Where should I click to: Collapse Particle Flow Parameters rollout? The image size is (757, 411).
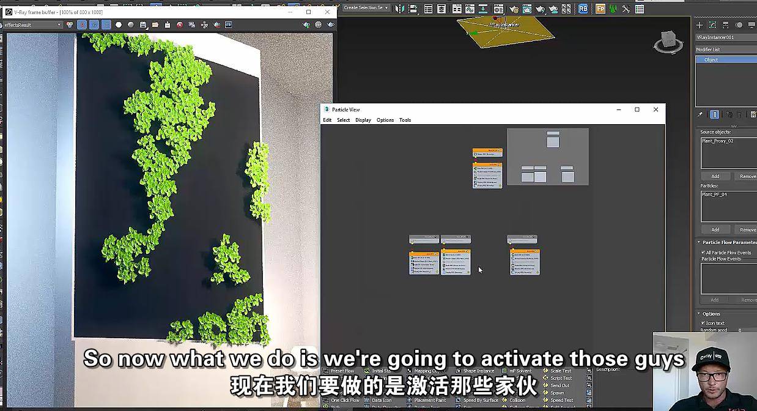[x=727, y=242]
